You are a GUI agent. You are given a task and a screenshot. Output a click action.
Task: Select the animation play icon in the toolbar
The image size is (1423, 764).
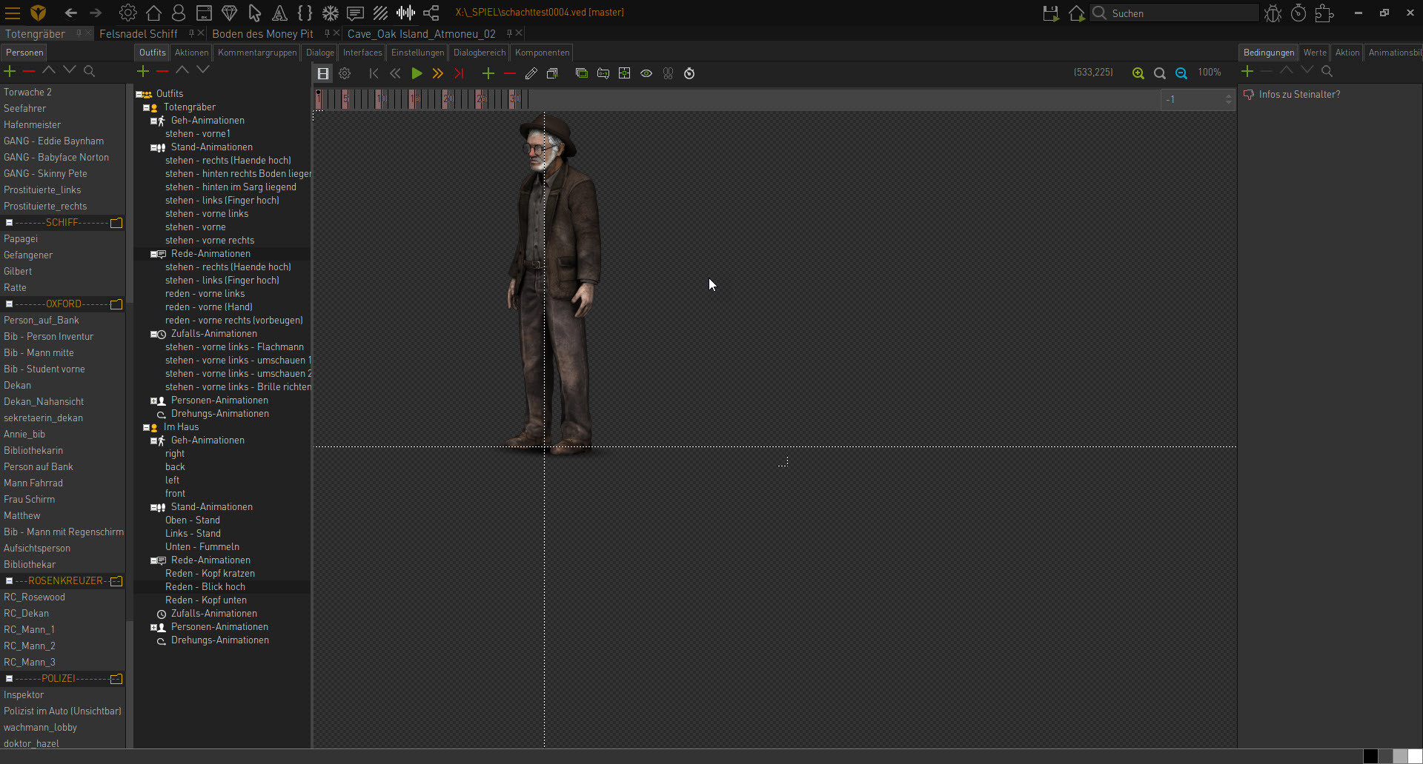[417, 73]
